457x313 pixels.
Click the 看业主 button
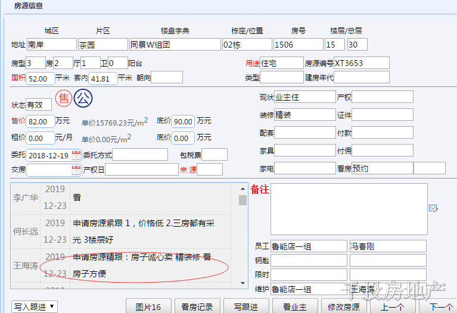[295, 307]
